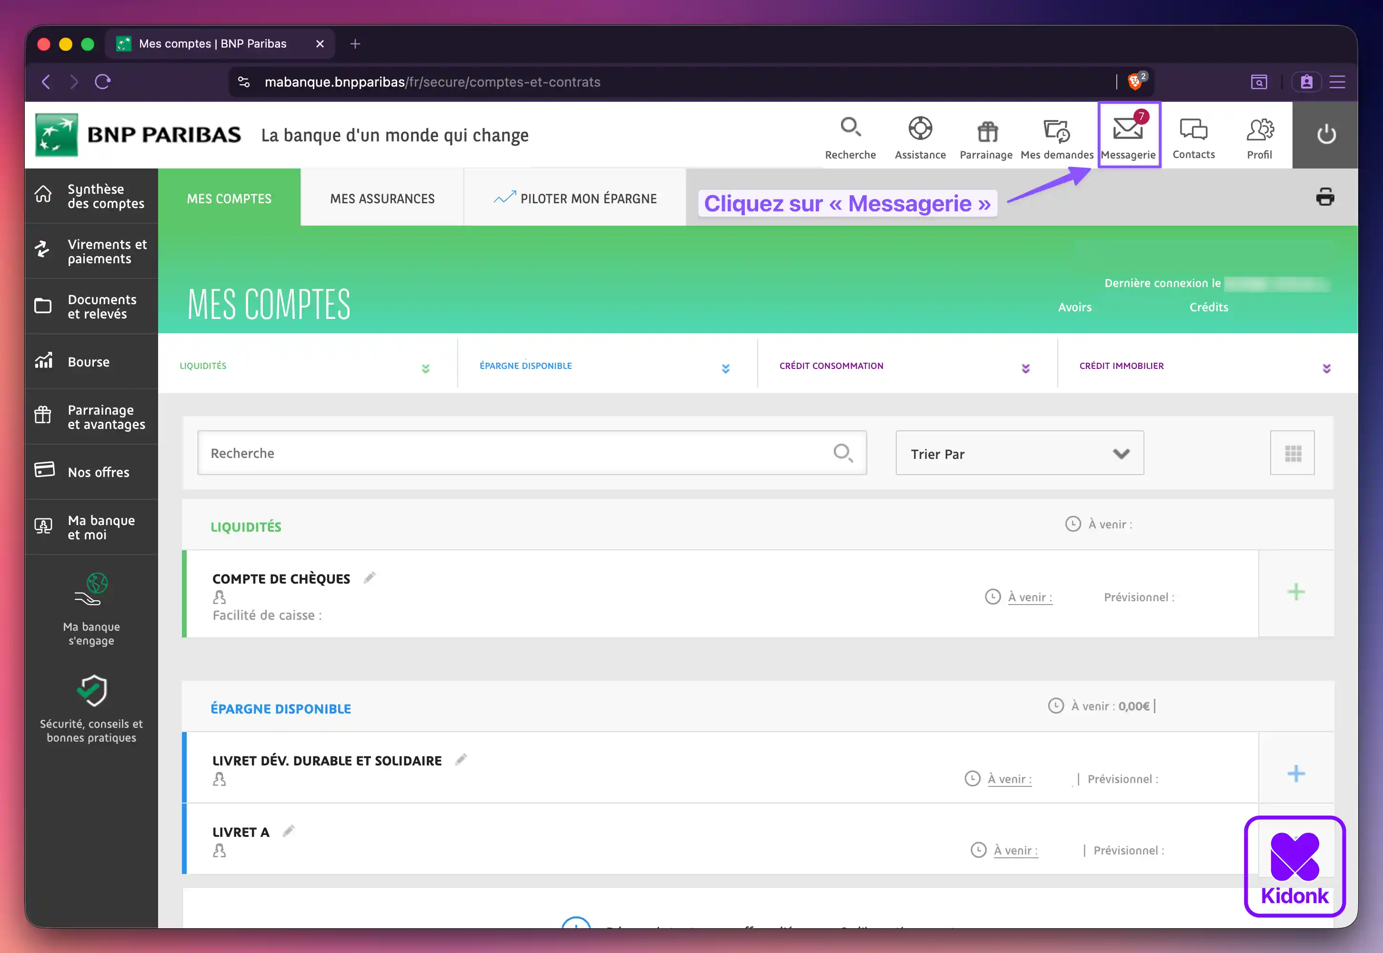Click Livret Dév. Durable et Solidaire name
The image size is (1383, 953).
(x=327, y=761)
